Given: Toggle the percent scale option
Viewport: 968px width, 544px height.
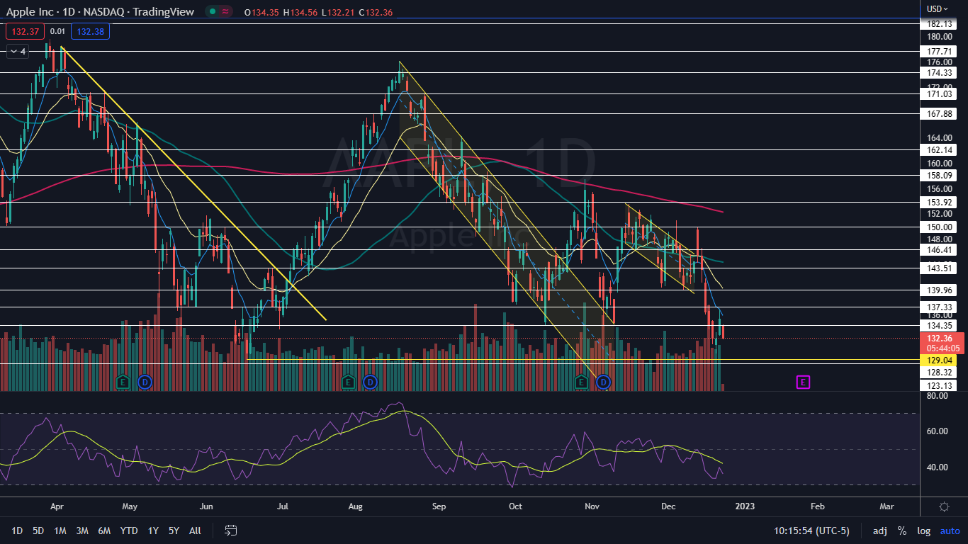Looking at the screenshot, I should click(901, 531).
